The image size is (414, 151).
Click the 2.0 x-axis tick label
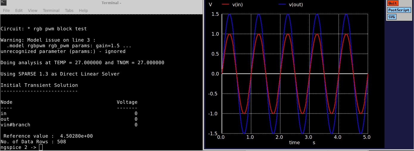click(x=279, y=137)
